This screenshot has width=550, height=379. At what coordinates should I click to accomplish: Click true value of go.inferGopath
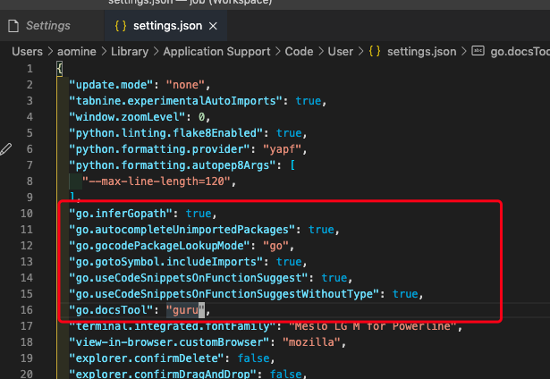point(199,214)
